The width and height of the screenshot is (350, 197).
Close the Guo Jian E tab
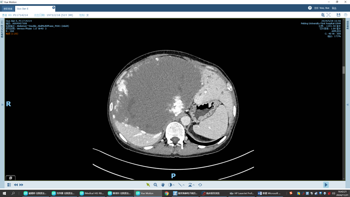(x=54, y=8)
